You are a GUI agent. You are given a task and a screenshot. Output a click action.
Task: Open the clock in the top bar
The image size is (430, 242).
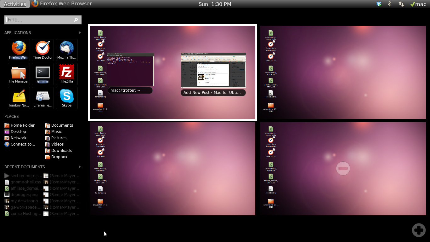pyautogui.click(x=215, y=4)
